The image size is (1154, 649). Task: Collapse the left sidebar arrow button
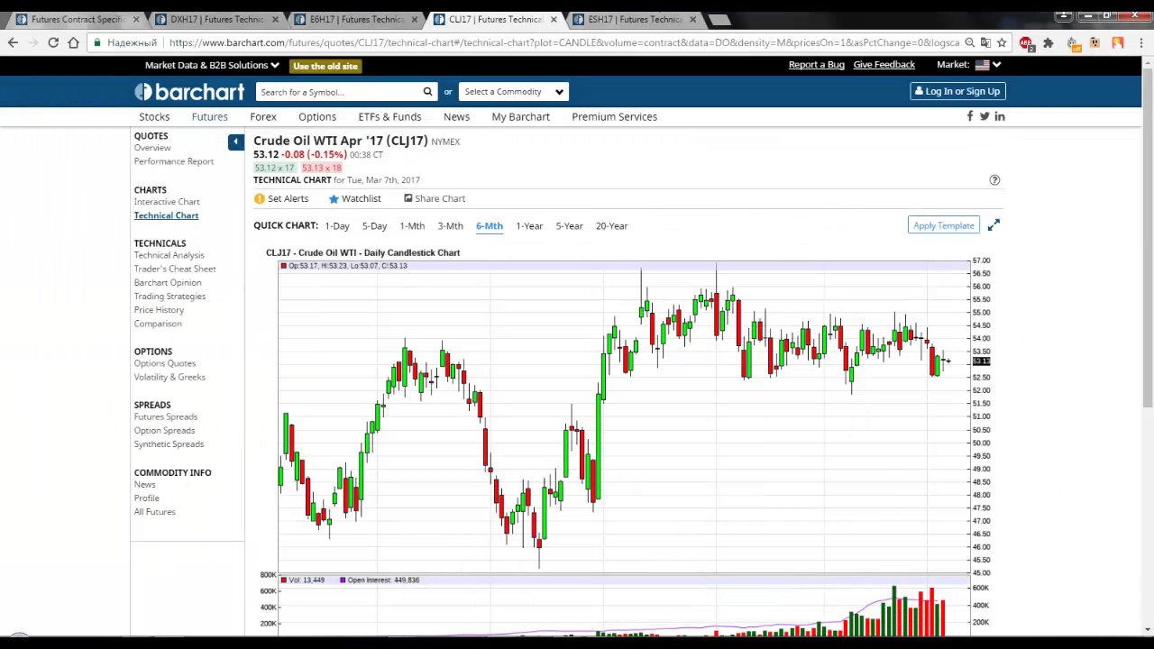point(235,142)
